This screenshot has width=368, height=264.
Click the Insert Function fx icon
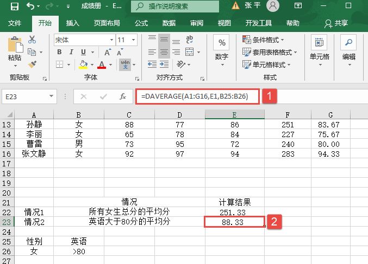point(123,96)
